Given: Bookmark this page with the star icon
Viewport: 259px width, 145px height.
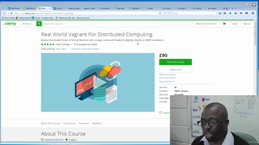Looking at the screenshot, I should point(220,13).
